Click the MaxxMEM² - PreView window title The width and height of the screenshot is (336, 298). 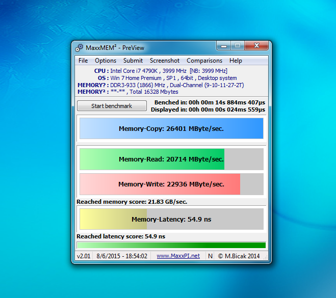(115, 48)
